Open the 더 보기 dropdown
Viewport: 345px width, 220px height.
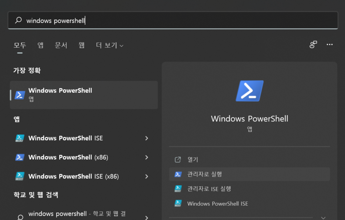tap(109, 45)
